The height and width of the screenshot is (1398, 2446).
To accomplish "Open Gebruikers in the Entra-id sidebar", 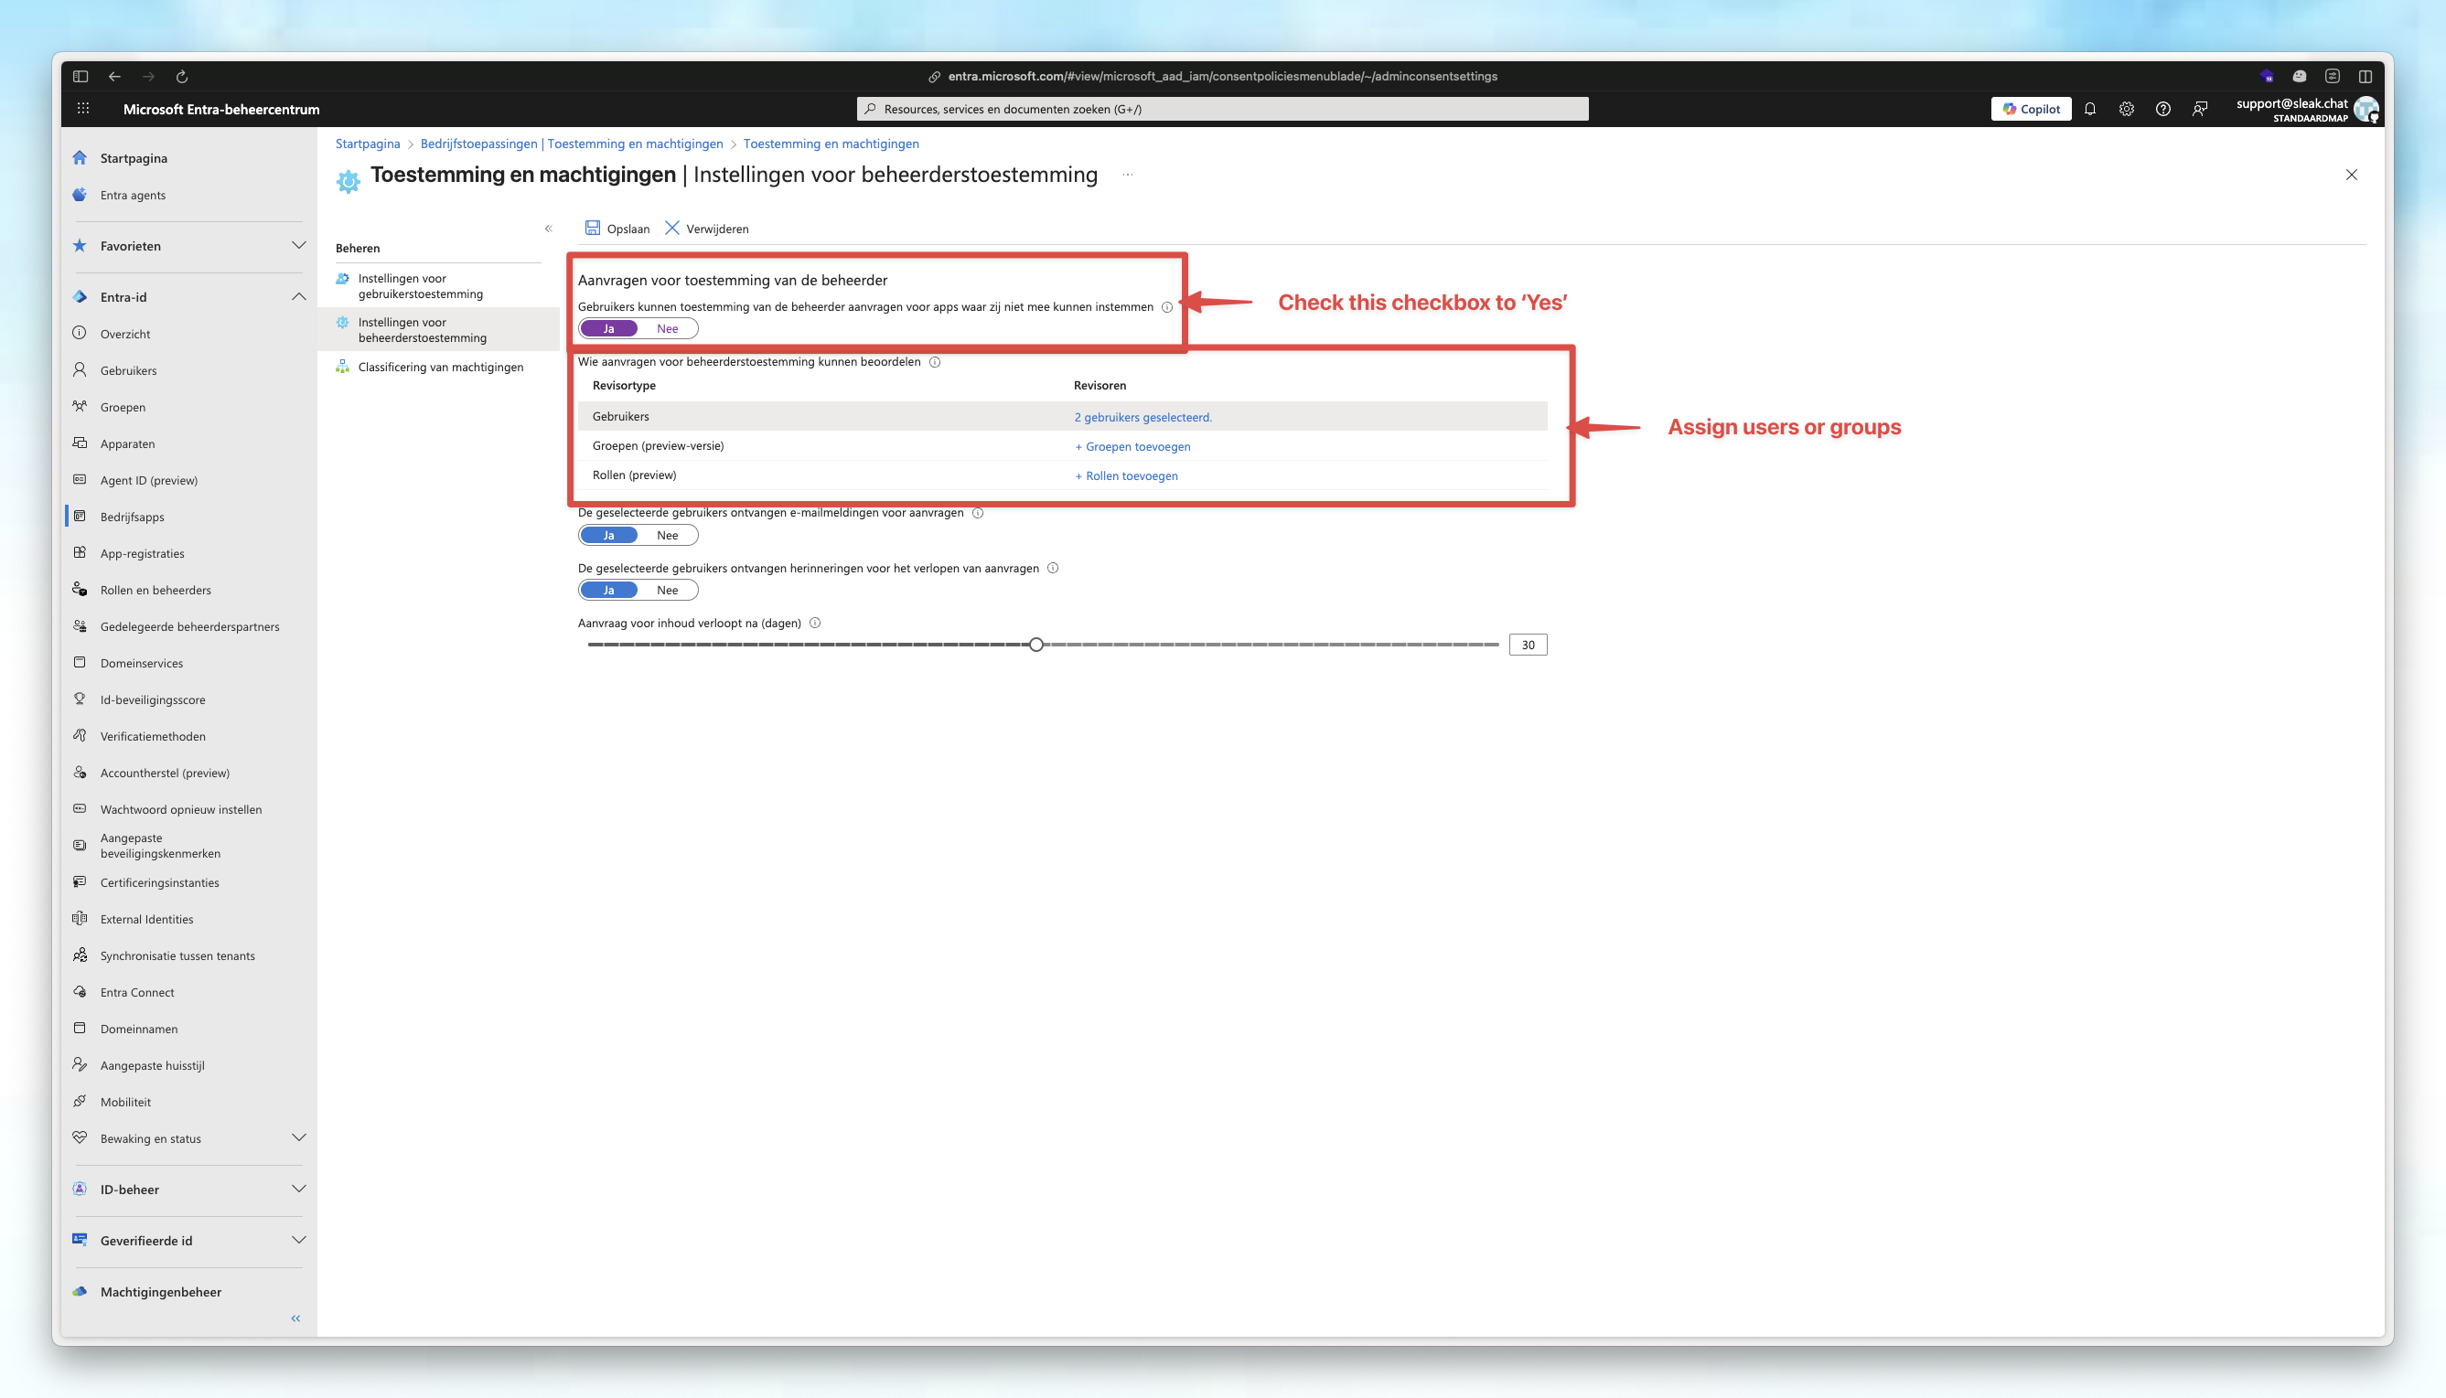I will click(x=129, y=369).
